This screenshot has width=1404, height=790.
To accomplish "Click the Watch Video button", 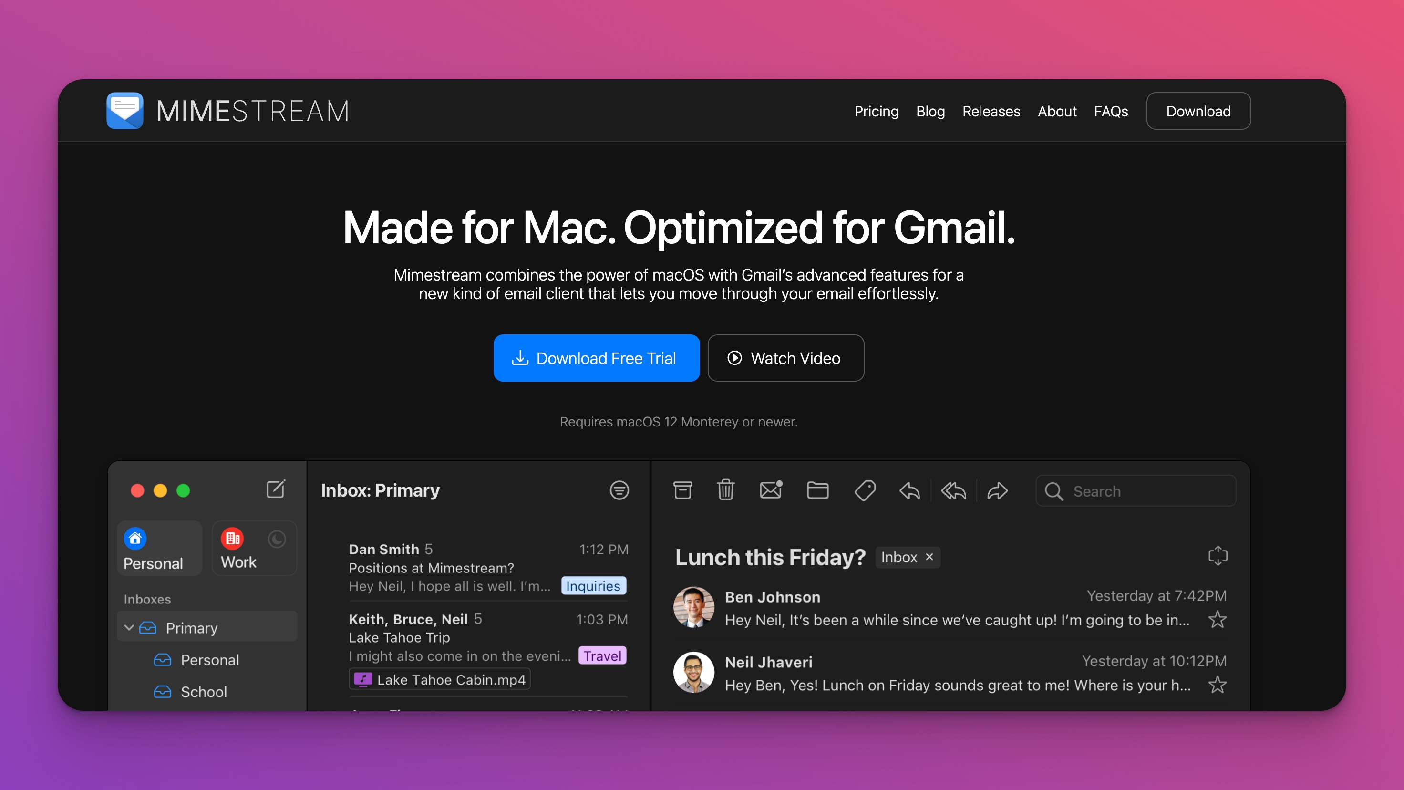I will [x=784, y=358].
